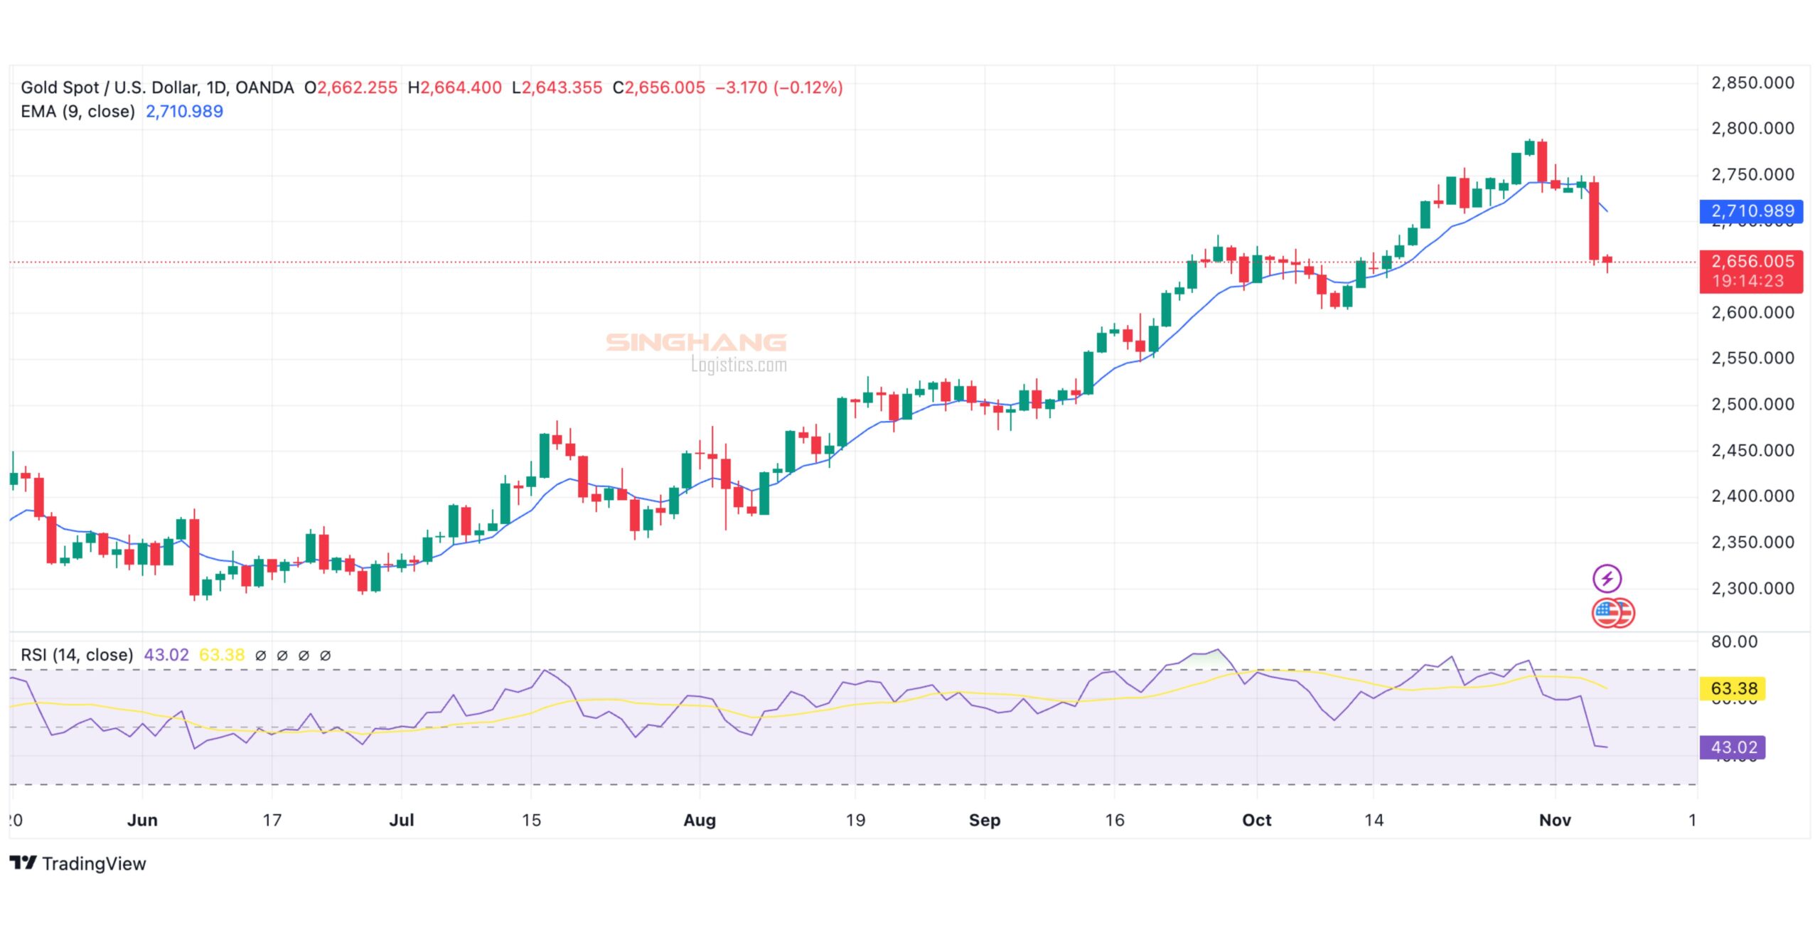Click the high price H2,664.400 value
Screen dimensions: 1820x950
click(x=454, y=87)
